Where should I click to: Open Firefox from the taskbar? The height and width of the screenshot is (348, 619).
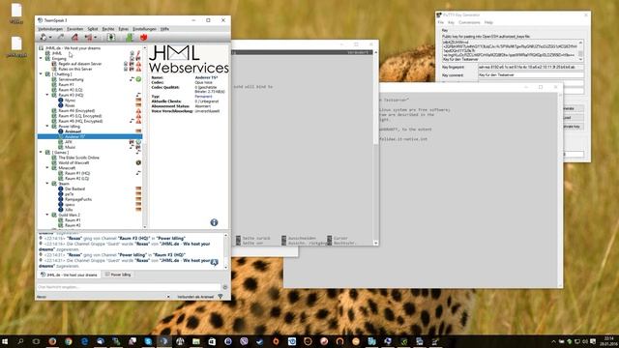pos(52,341)
